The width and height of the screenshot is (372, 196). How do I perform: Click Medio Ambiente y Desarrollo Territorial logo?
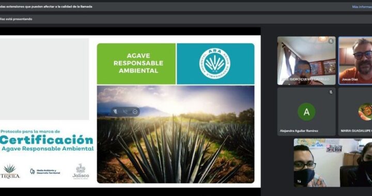45,172
